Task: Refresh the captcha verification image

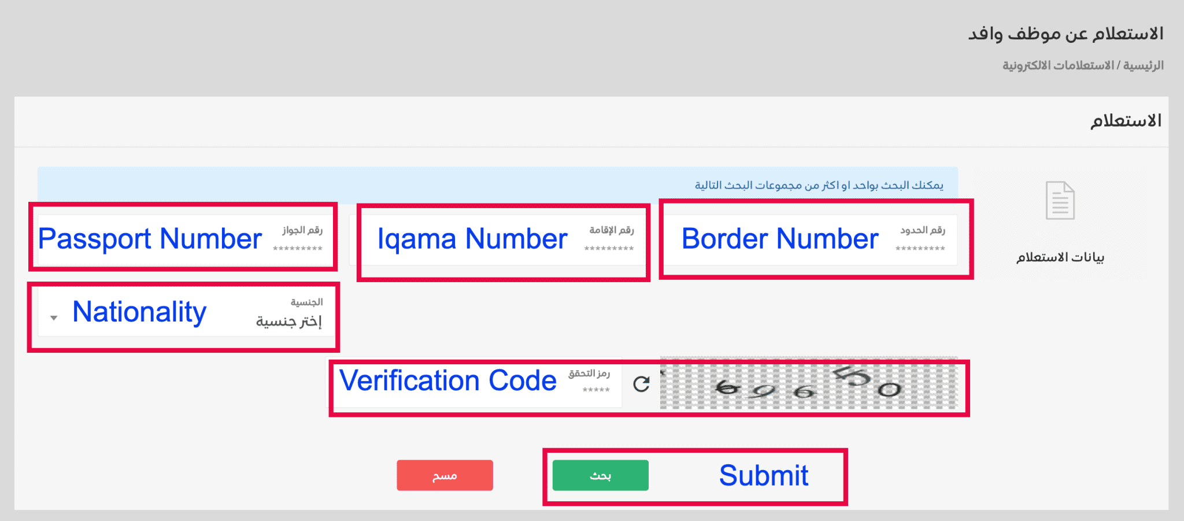Action: [641, 384]
